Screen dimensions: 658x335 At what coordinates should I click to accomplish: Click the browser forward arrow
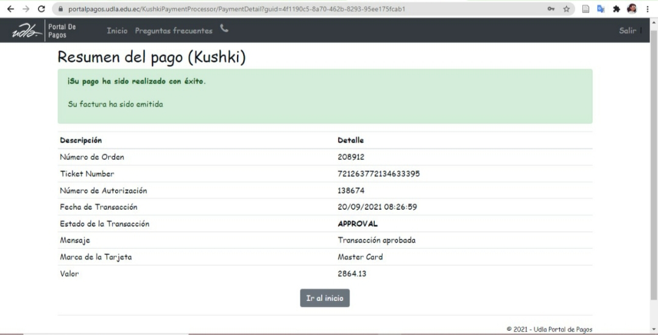pyautogui.click(x=26, y=9)
